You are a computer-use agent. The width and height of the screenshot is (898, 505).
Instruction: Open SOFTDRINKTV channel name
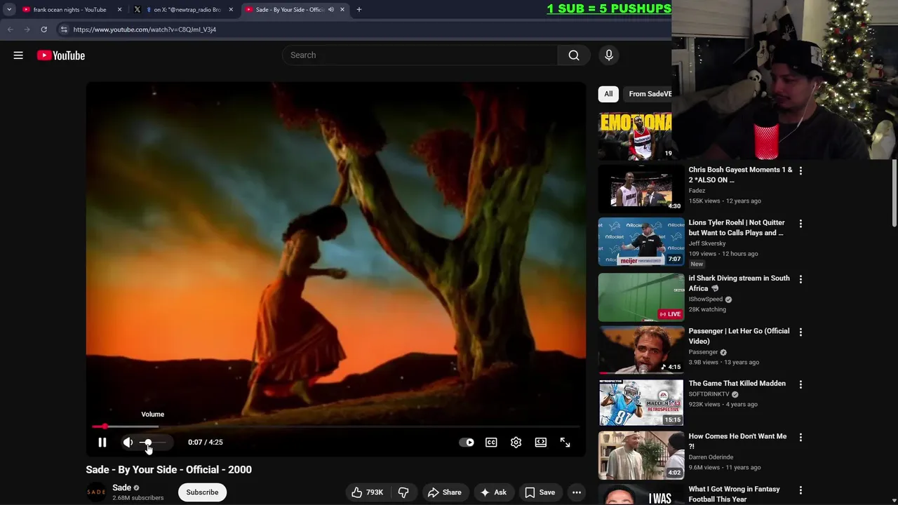709,394
